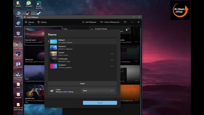Click the Open button in Theme dialog
Image resolution: width=204 pixels, height=115 pixels.
(82, 84)
